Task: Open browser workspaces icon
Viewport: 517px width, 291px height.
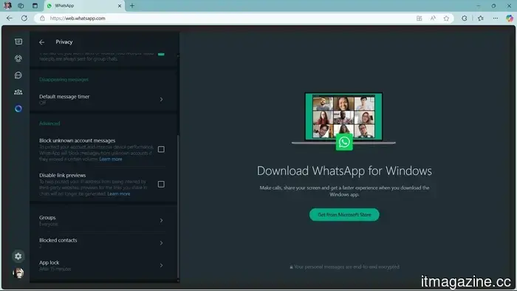Action: [x=21, y=6]
